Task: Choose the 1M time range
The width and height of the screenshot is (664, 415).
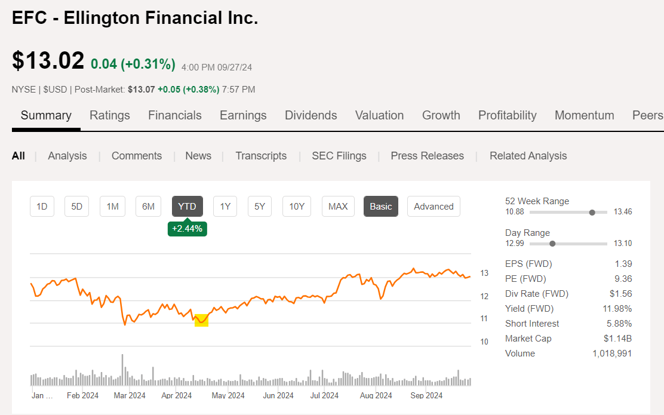Action: (112, 207)
